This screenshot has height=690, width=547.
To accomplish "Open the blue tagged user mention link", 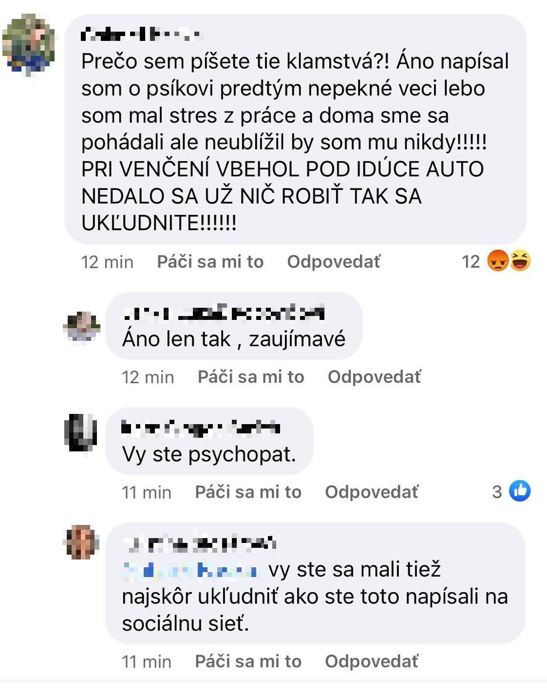I will 191,569.
